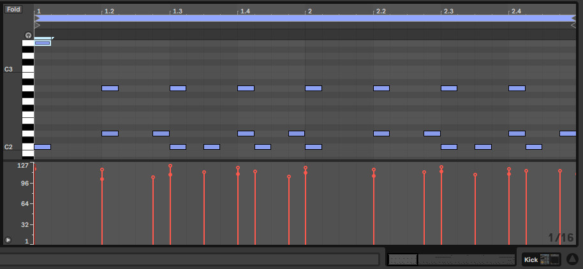Select the C2-row note just after 1.4
Viewport: 583px width, 269px height.
point(263,147)
